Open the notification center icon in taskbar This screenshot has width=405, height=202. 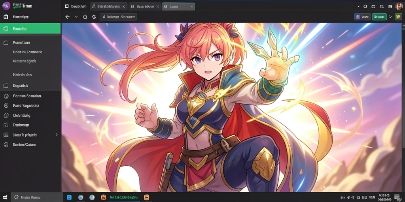pos(397,197)
